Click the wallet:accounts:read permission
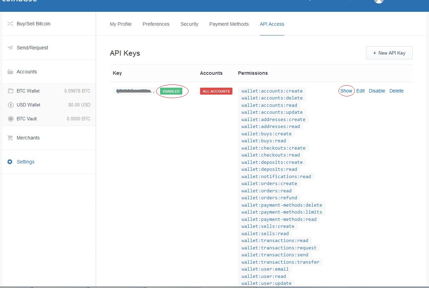 [269, 105]
